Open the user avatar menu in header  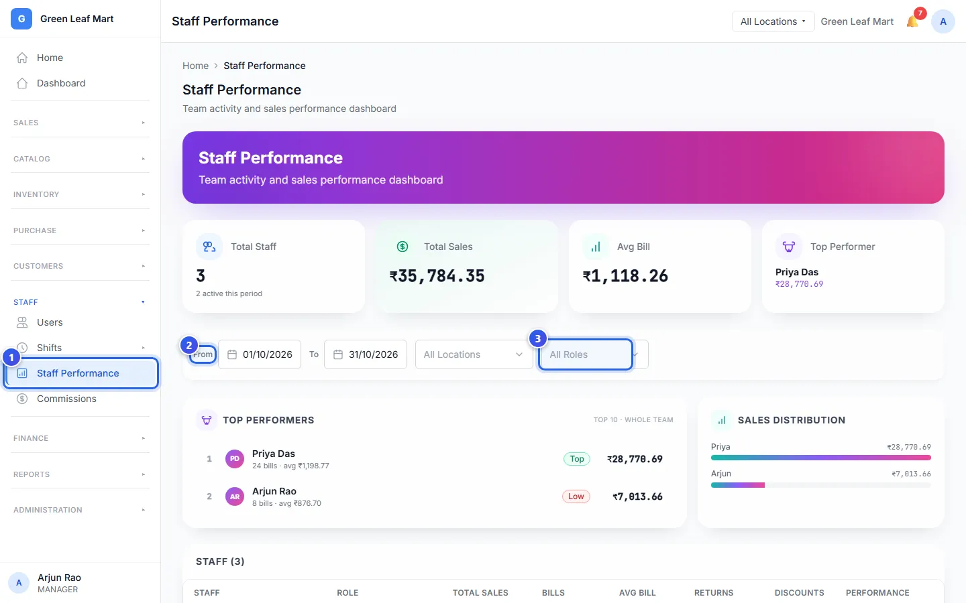tap(943, 21)
